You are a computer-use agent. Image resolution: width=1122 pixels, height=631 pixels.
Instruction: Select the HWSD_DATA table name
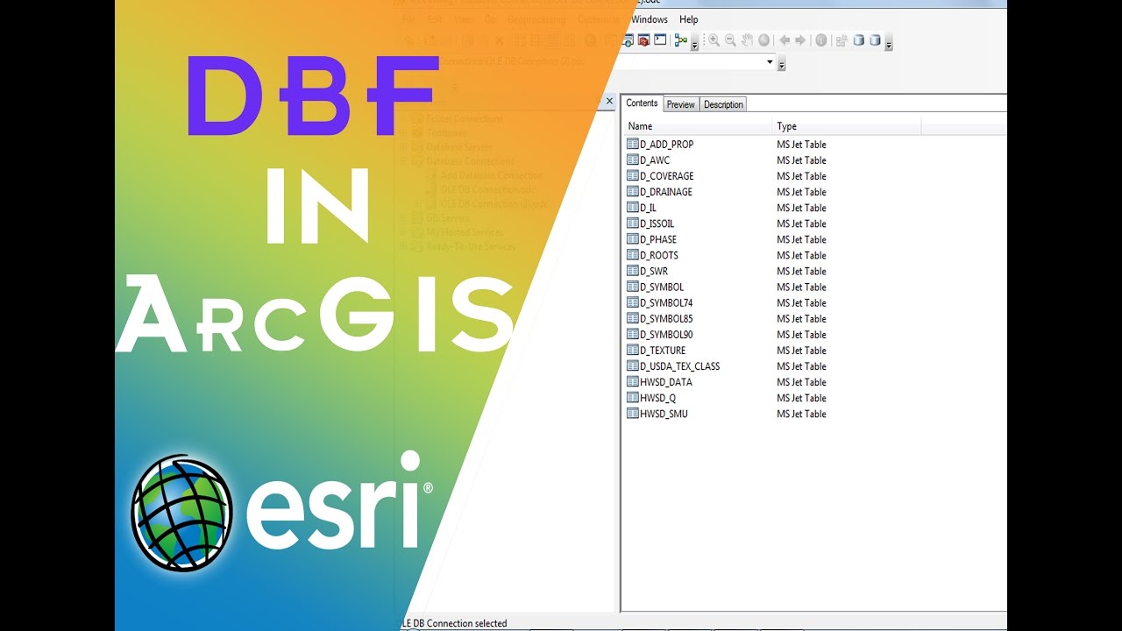pos(666,382)
